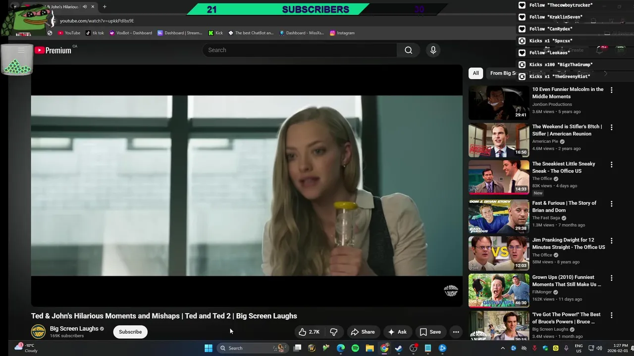Screen dimensions: 634x356
Task: Open the tik tok bookmark
Action: [x=95, y=33]
